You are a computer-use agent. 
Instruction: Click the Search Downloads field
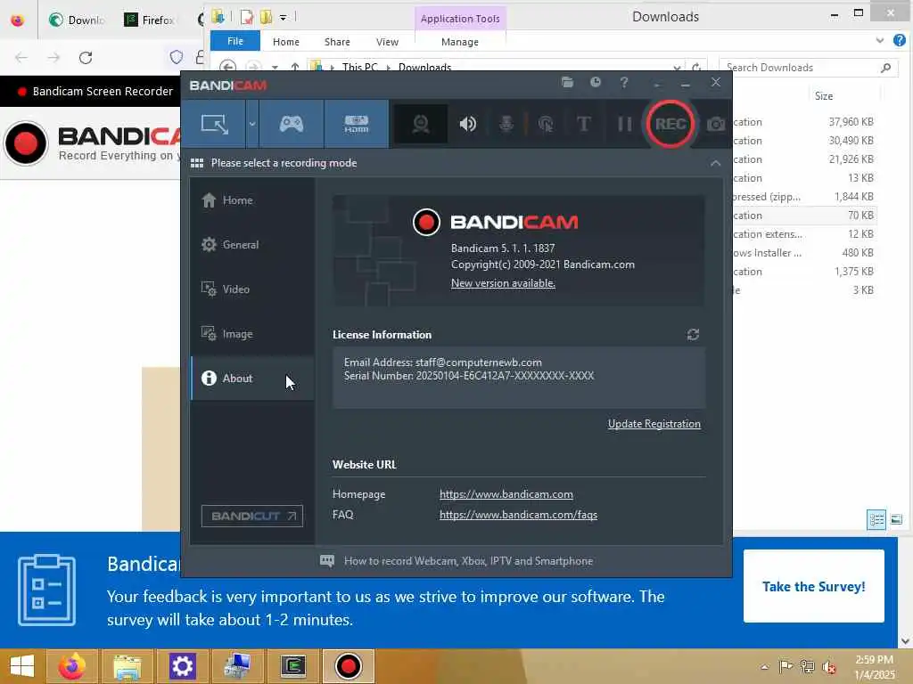pos(801,68)
